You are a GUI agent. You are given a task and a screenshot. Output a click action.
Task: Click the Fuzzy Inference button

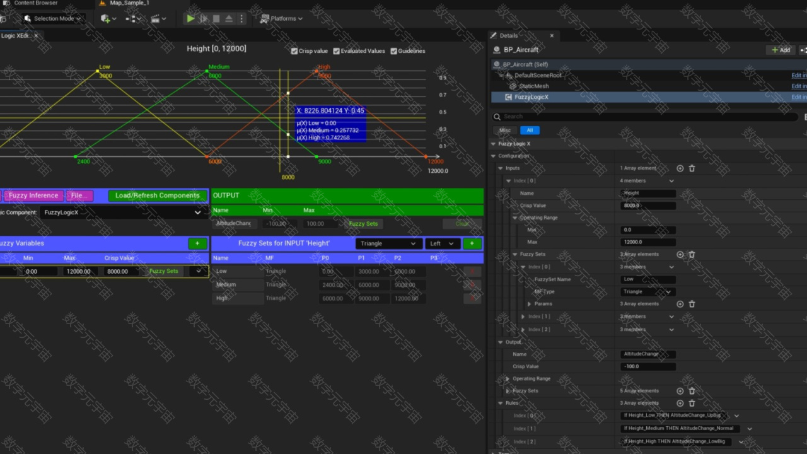(33, 195)
